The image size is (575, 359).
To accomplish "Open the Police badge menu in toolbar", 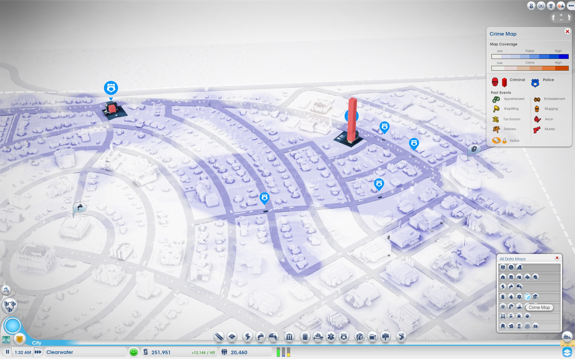I will coord(344,337).
